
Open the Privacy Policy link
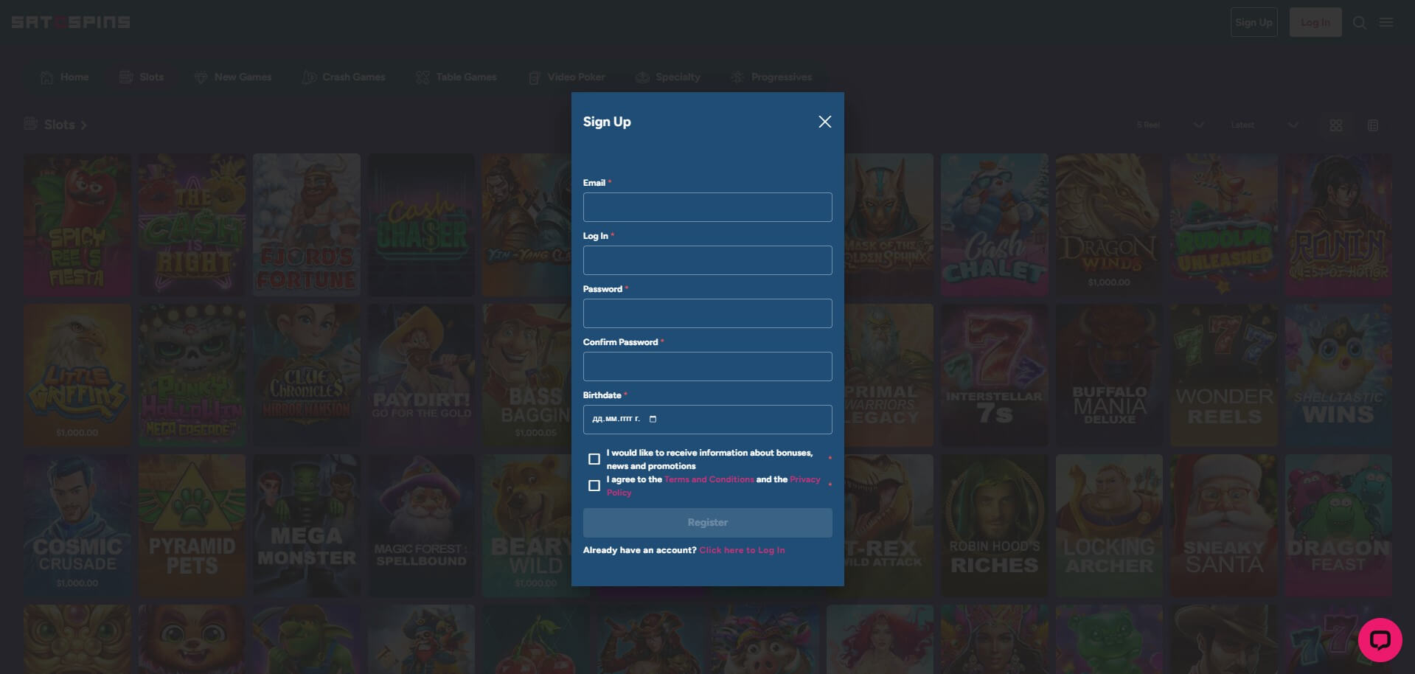(804, 479)
